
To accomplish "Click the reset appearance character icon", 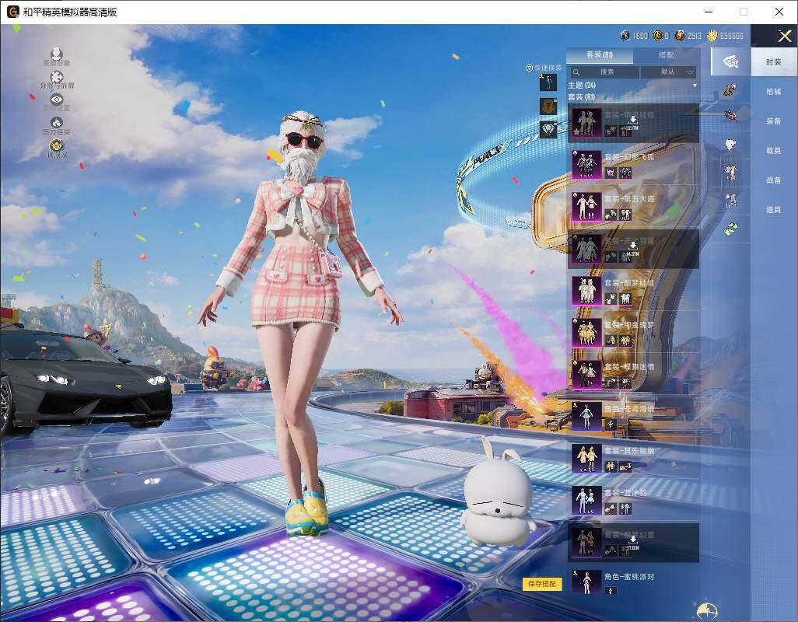I will (57, 54).
